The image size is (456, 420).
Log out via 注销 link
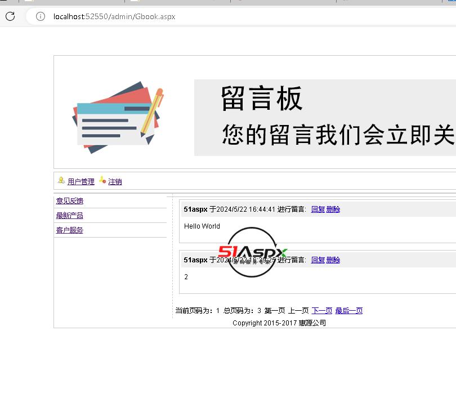(115, 182)
